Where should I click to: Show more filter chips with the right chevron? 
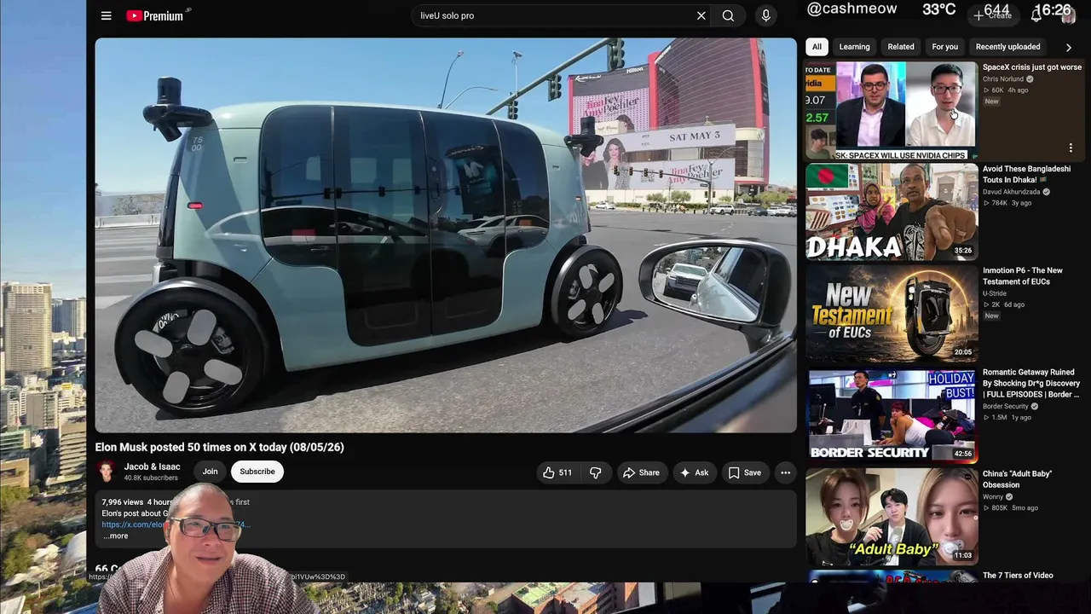click(x=1068, y=48)
